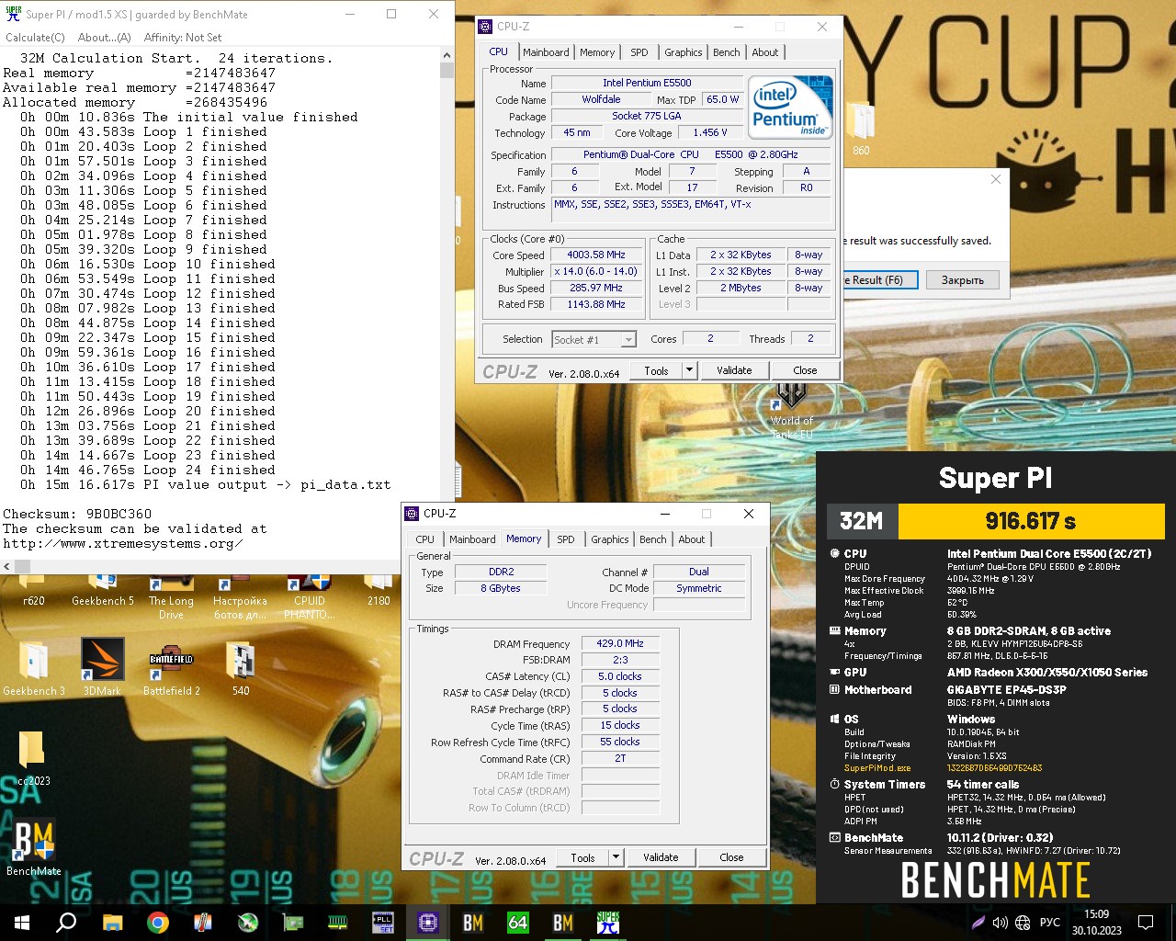Click Close button in bottom CPU-Z

tap(731, 857)
